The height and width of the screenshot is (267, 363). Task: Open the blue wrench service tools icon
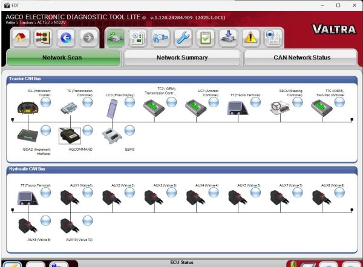tap(183, 38)
